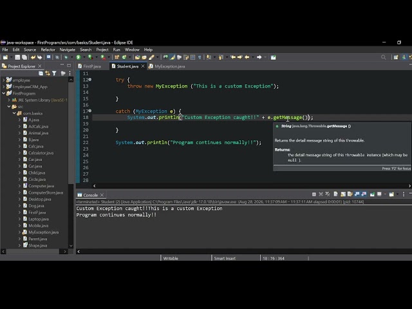This screenshot has width=412, height=309.
Task: Click Remove All Terminated Launches icon
Action: 328,194
